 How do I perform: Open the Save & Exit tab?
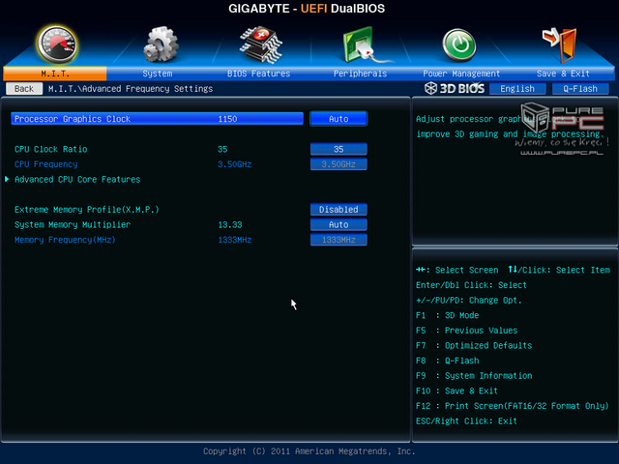point(563,73)
